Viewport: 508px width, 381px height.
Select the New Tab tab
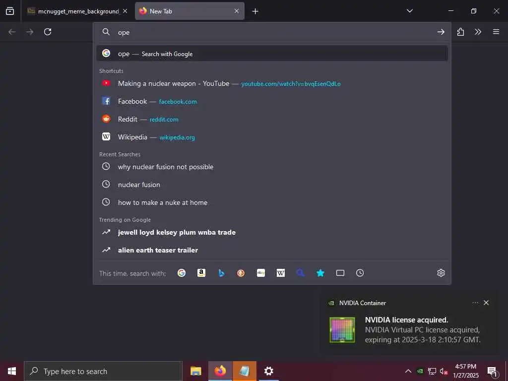tap(190, 11)
